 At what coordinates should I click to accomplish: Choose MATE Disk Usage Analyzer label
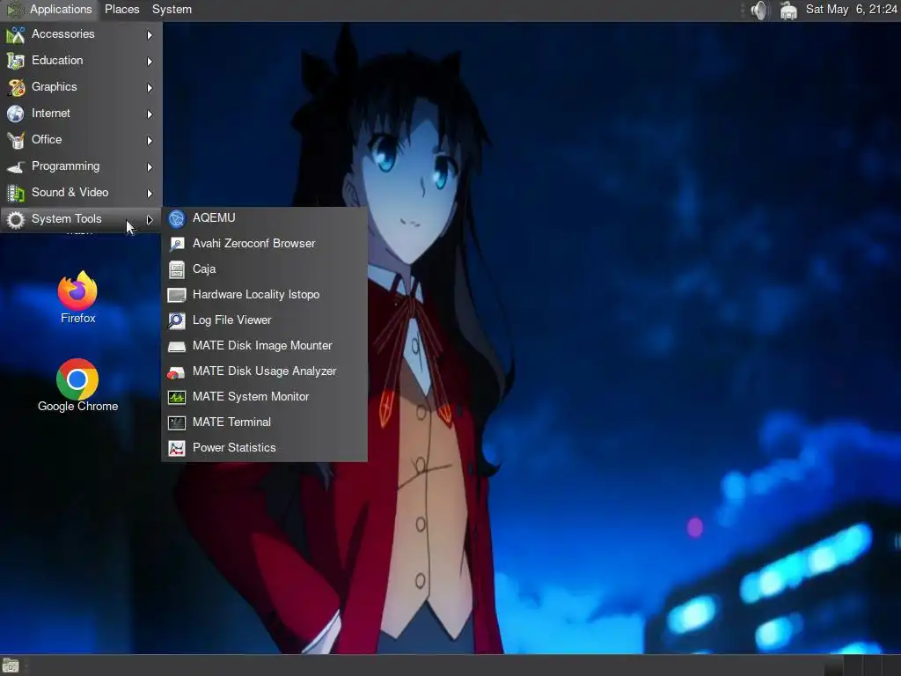[264, 371]
